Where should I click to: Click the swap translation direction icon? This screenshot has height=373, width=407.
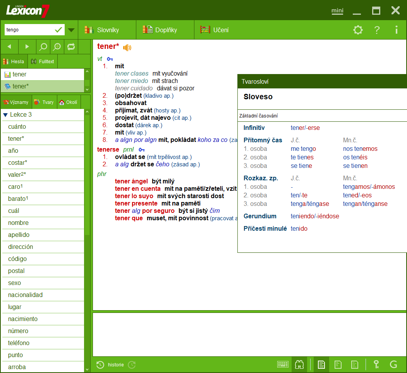click(71, 47)
